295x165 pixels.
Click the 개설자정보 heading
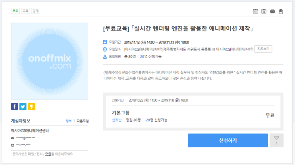coord(21,121)
